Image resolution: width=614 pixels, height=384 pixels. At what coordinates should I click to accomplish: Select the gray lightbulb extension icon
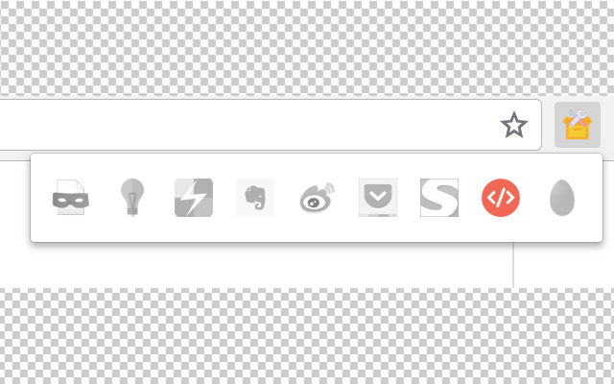[x=132, y=198]
